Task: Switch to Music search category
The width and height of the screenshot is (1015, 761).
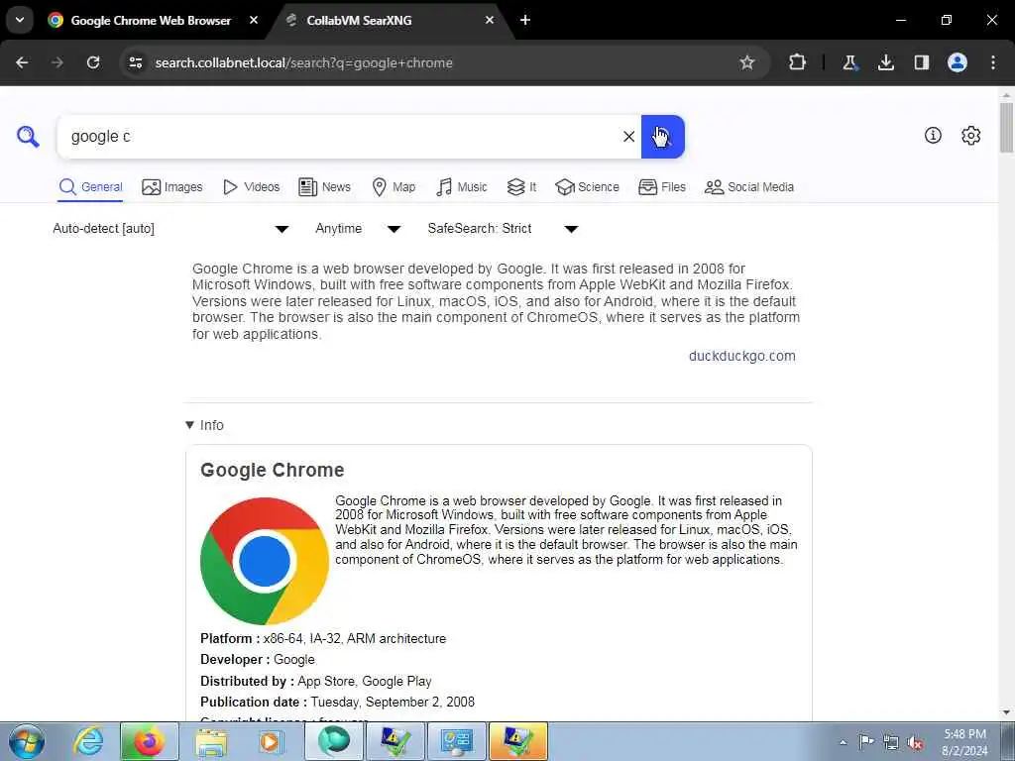Action: coord(462,187)
